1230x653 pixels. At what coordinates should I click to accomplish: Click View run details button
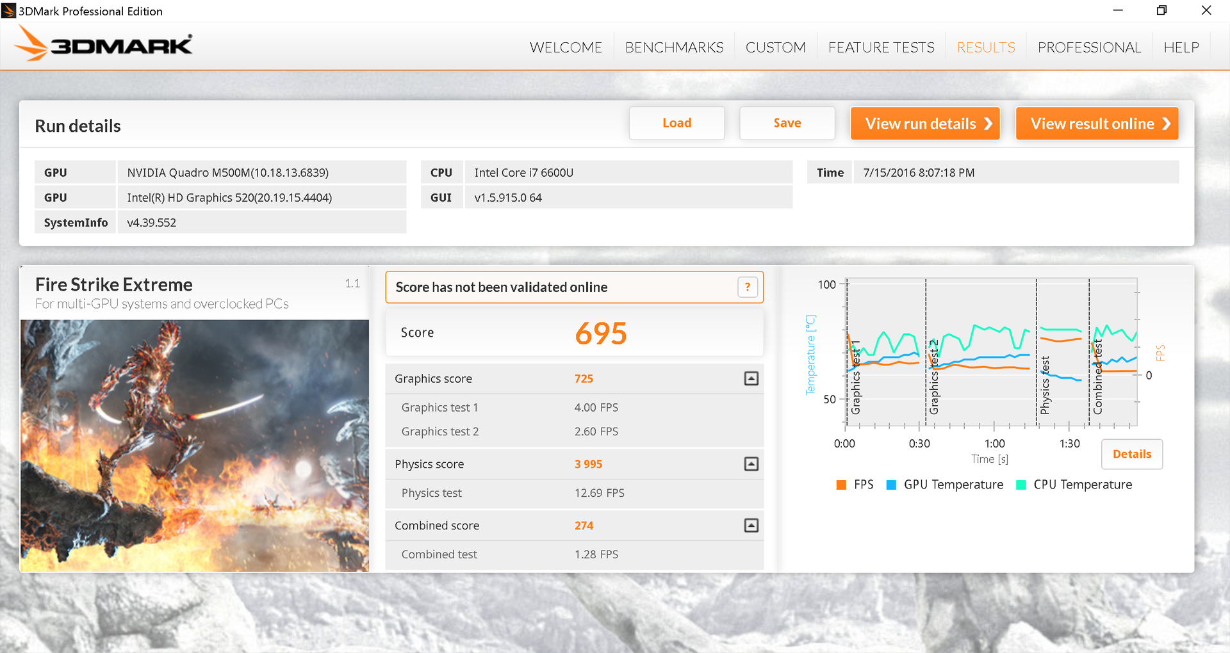(x=925, y=123)
